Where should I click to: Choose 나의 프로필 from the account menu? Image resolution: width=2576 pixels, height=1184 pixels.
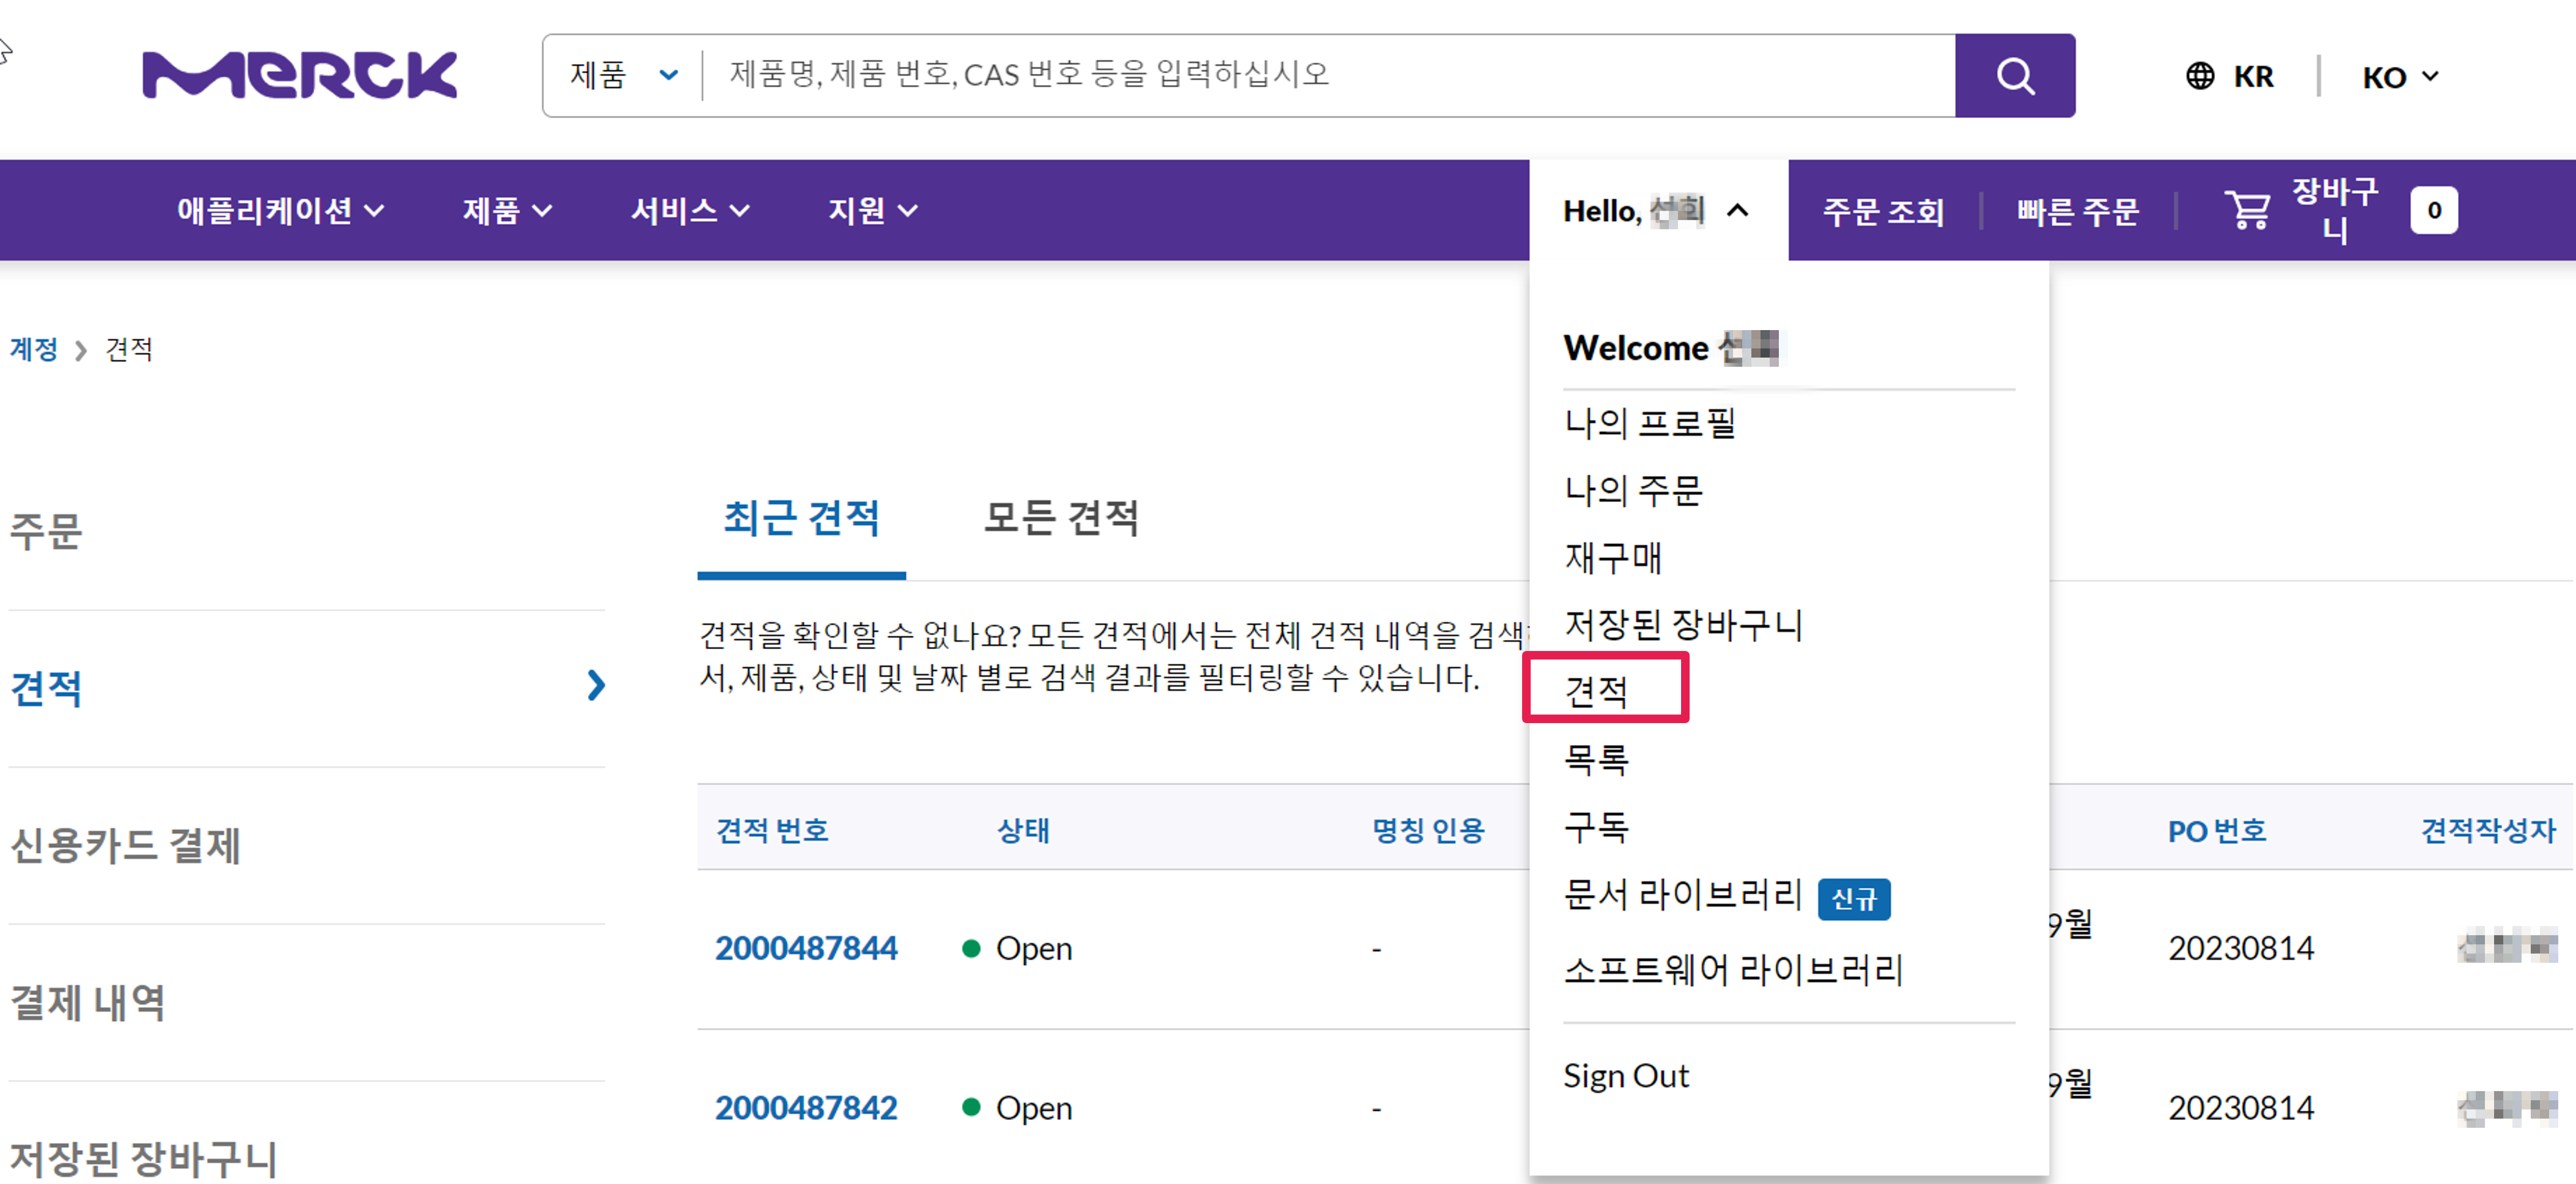pyautogui.click(x=1649, y=423)
